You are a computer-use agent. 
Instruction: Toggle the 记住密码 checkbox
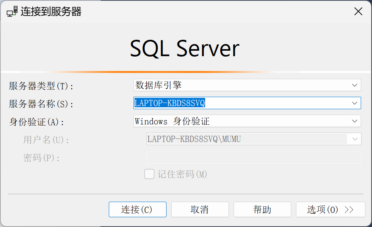point(149,174)
